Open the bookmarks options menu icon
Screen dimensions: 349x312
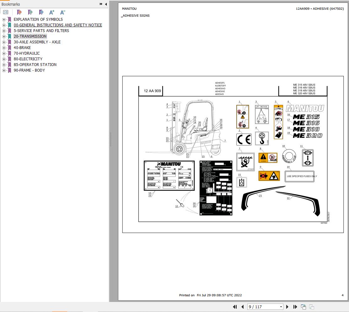point(6,12)
